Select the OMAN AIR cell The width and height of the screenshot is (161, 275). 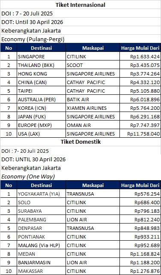pos(93,125)
